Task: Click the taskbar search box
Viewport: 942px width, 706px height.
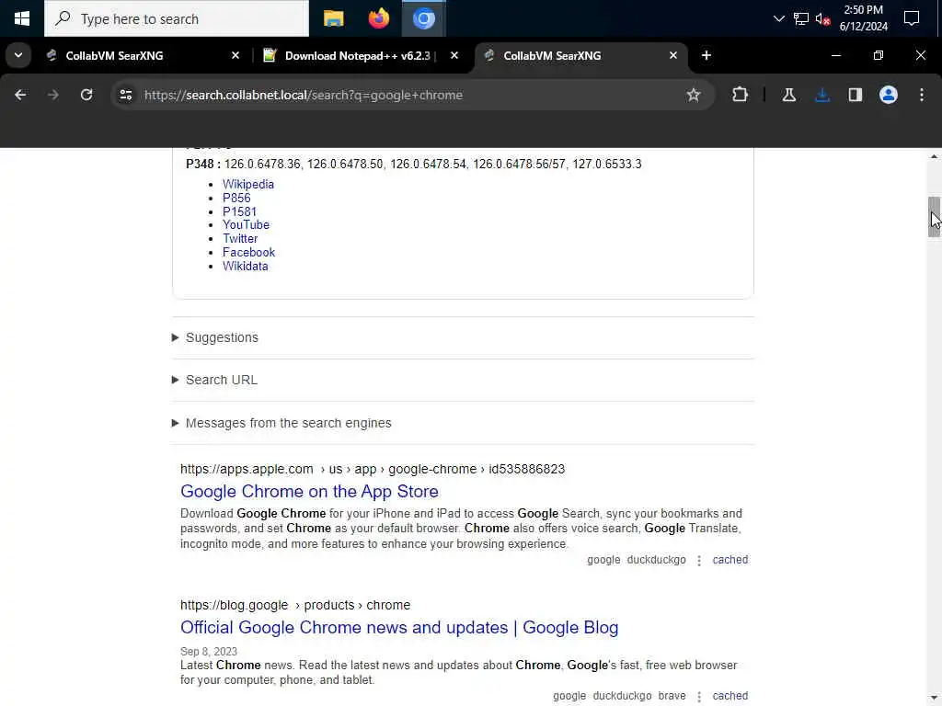Action: tap(177, 18)
